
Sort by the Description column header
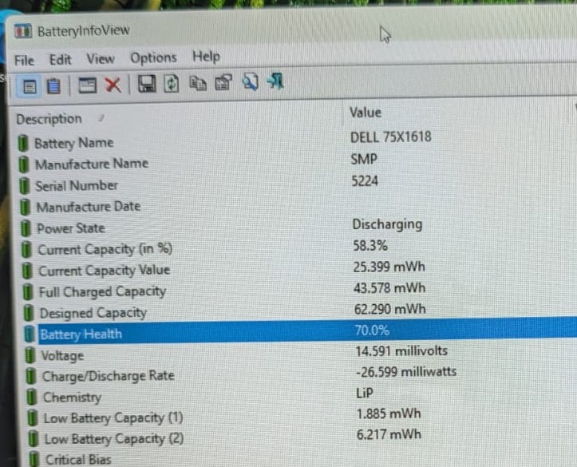click(x=176, y=118)
